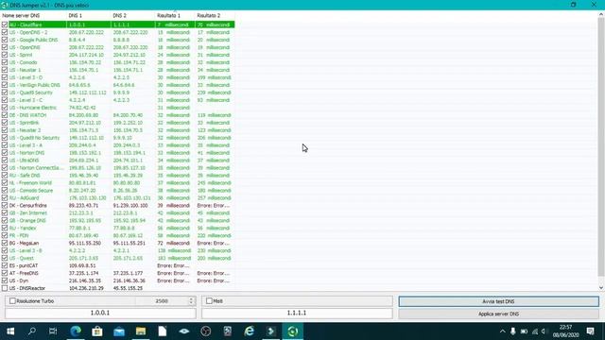Image resolution: width=605 pixels, height=340 pixels.
Task: Click the scrollbar up arrow
Action: 601,15
